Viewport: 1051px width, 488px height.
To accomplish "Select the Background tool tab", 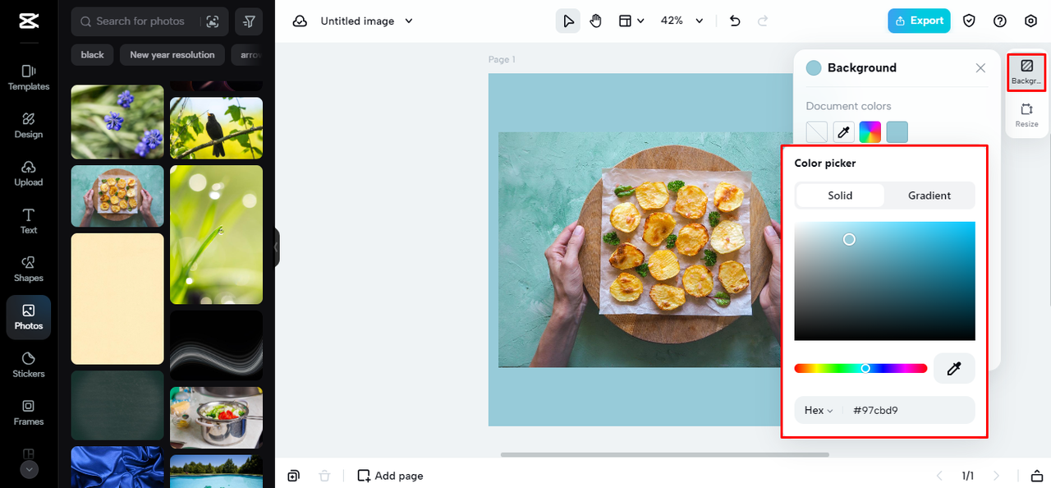I will 1026,71.
